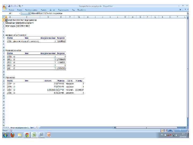Open the round Office button menu
This screenshot has width=193, height=145.
5,7
